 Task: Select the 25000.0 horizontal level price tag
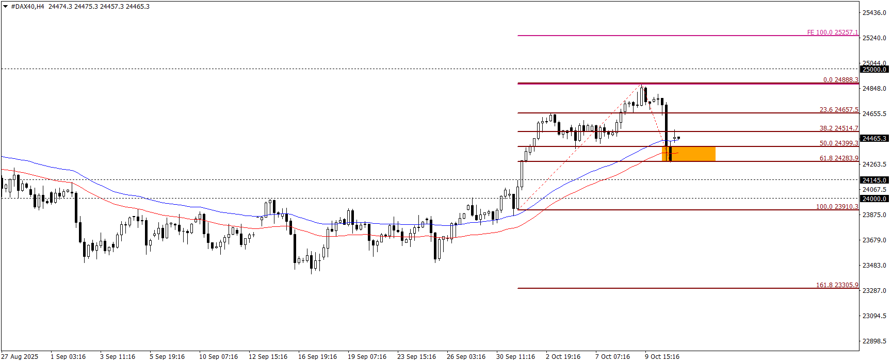[x=874, y=69]
